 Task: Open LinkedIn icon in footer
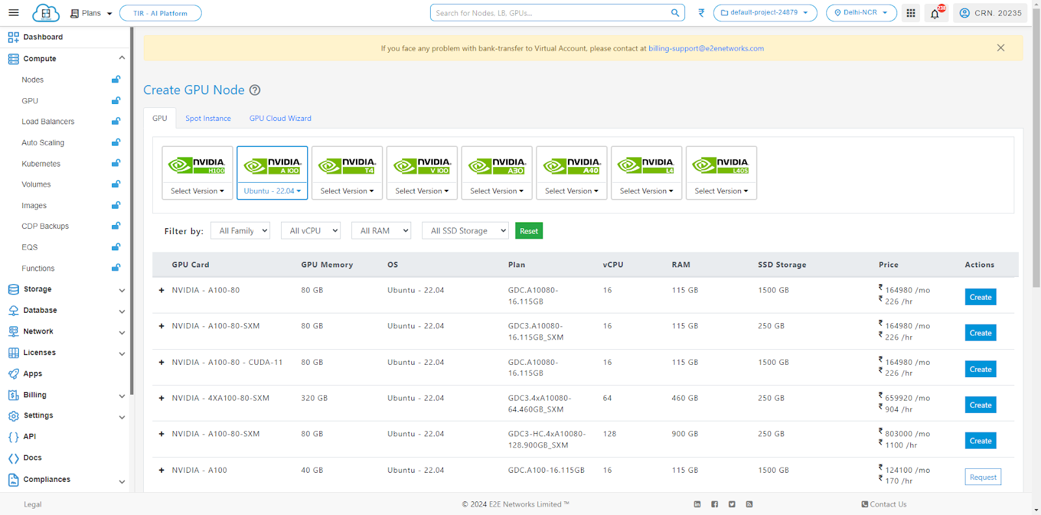pyautogui.click(x=697, y=504)
